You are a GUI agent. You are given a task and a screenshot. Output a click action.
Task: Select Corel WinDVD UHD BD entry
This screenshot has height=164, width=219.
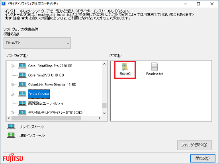46,75
